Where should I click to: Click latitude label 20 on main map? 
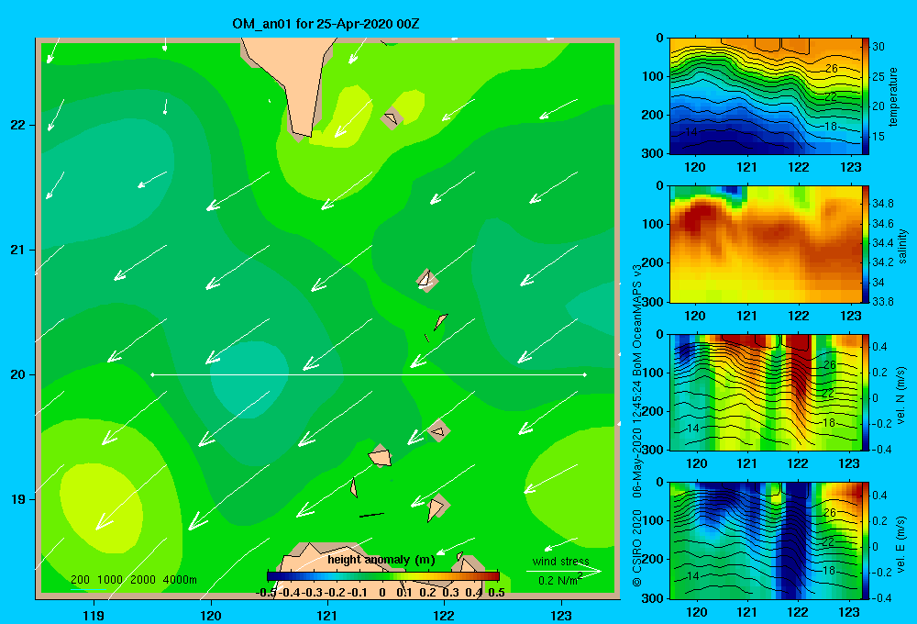pos(18,374)
